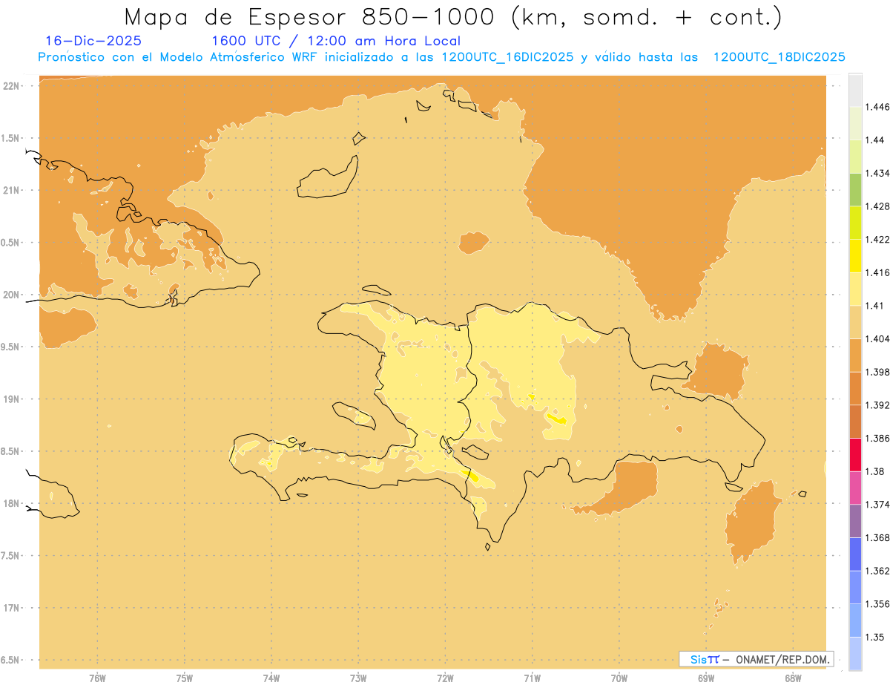Viewport: 890px width, 688px height.
Task: Click the 9.5N latitude label
Action: (11, 347)
